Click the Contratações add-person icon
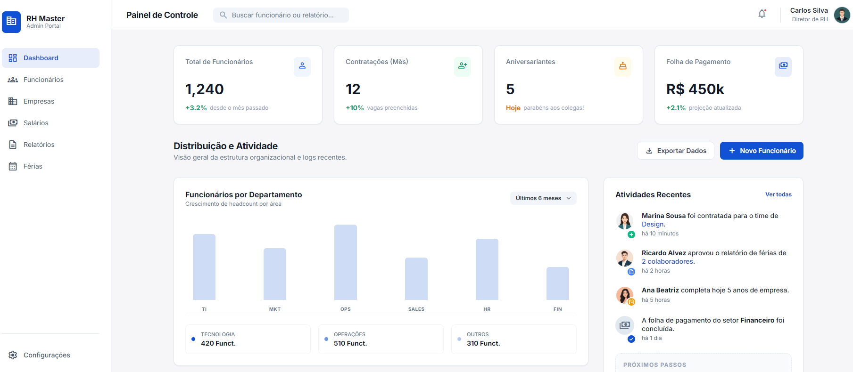The image size is (853, 372). 462,66
